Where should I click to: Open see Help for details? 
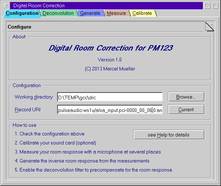coord(169,135)
